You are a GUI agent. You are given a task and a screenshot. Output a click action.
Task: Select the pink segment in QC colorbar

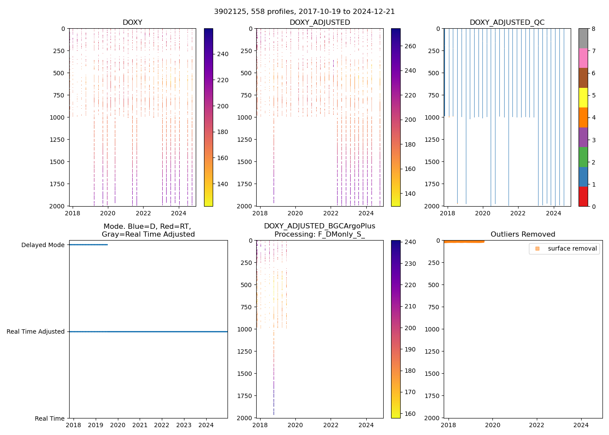pyautogui.click(x=583, y=58)
